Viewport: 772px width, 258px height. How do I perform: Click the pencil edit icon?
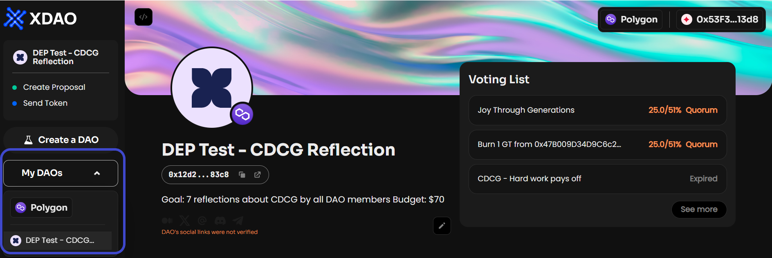(x=442, y=226)
